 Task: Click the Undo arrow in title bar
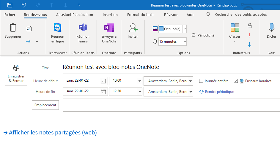pyautogui.click(x=24, y=5)
